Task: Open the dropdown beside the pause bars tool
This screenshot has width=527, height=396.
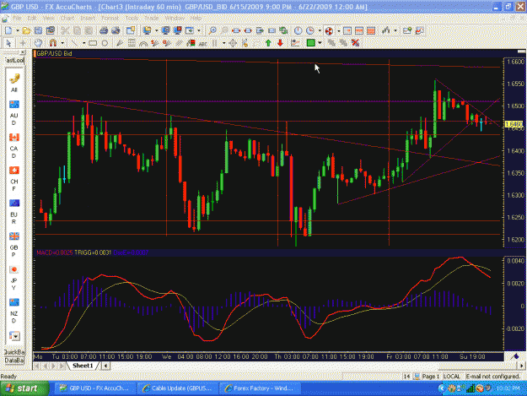Action: click(223, 43)
